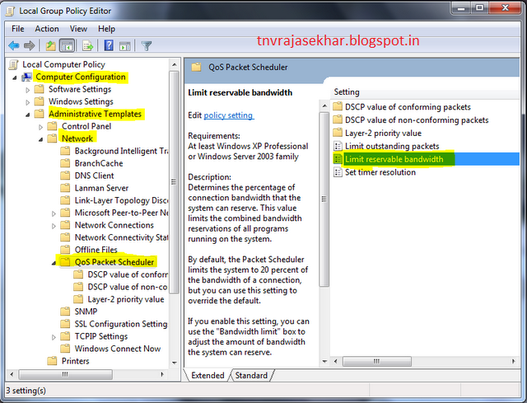Viewport: 527px width, 403px height.
Task: Select Layer-2 priority value in the tree
Action: coord(126,299)
